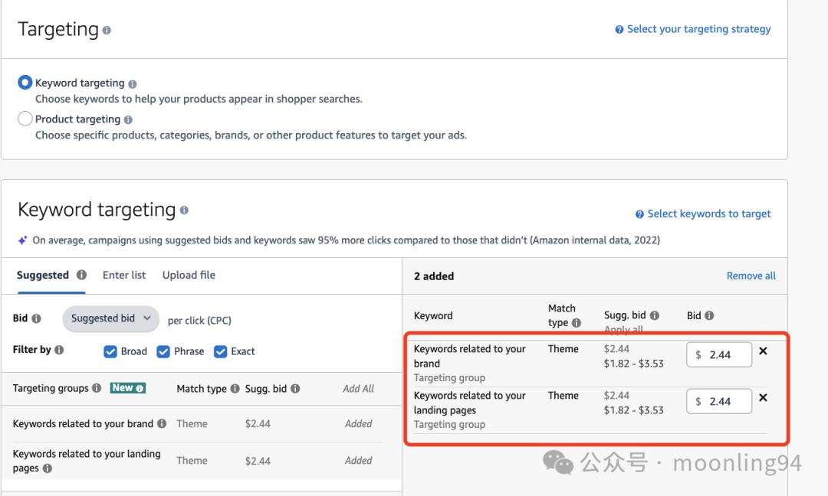Click Select keywords to target link
828x496 pixels.
708,214
